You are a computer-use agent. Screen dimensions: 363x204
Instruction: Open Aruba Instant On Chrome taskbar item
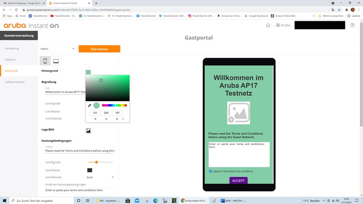194,201
